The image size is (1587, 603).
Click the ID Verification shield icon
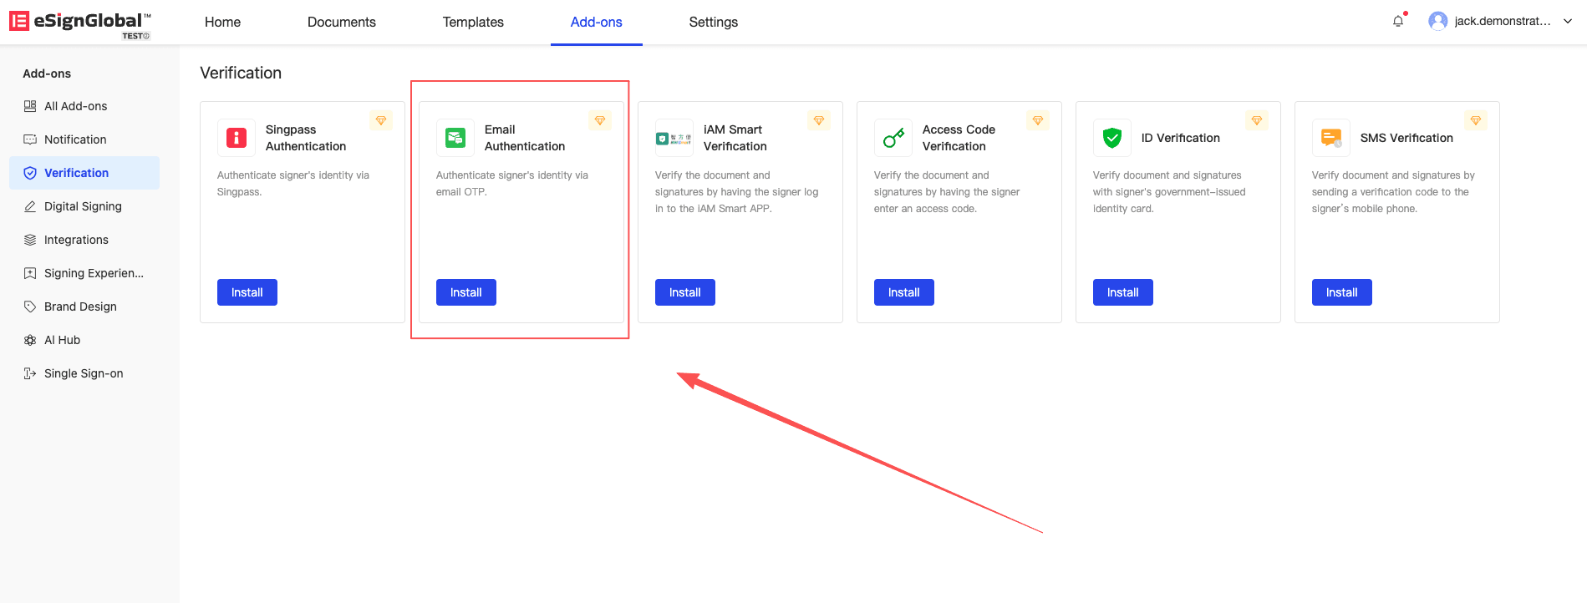[1112, 138]
